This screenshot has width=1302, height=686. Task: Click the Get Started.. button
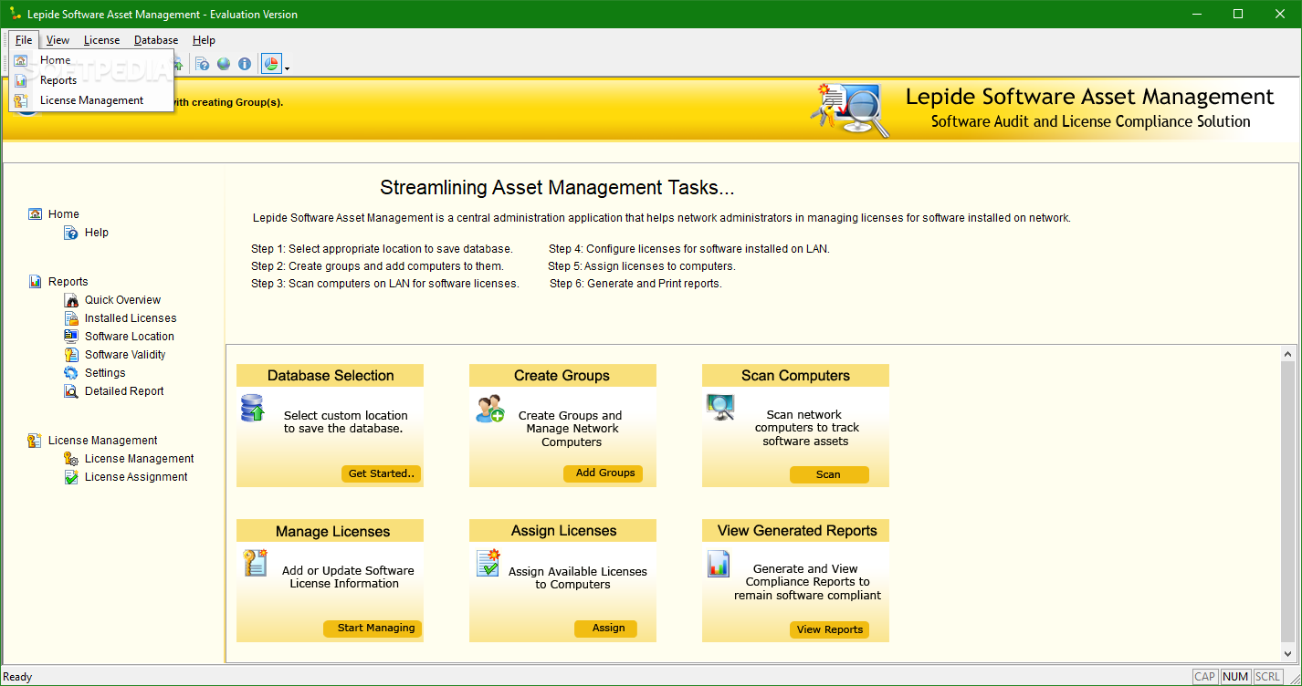382,473
